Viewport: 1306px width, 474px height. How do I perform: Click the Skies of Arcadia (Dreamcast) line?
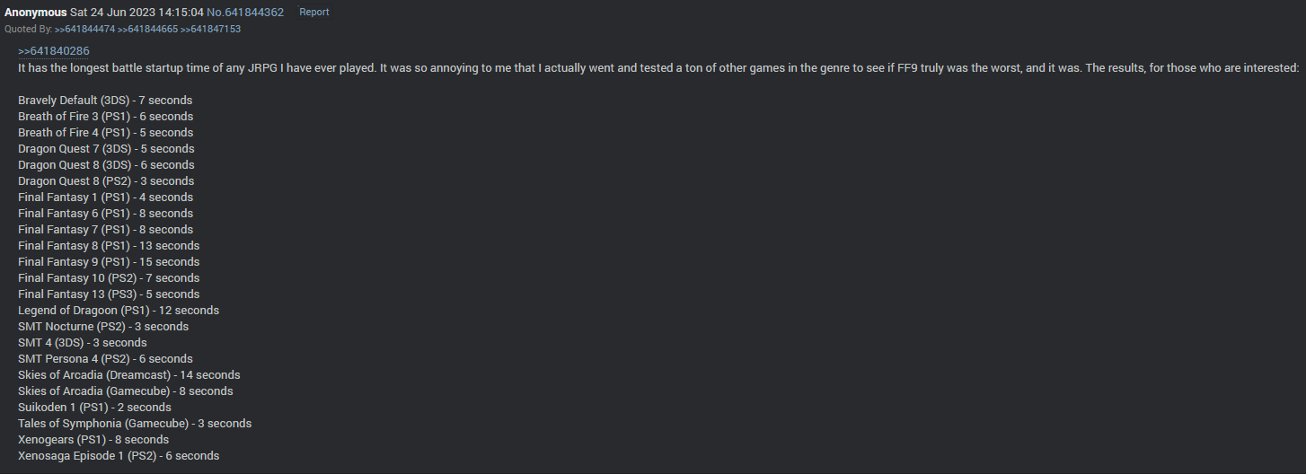[x=129, y=375]
